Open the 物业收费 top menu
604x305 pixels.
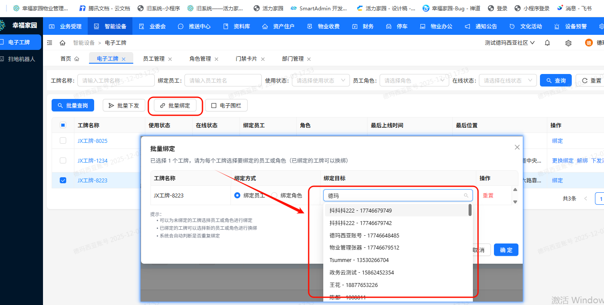(x=324, y=26)
